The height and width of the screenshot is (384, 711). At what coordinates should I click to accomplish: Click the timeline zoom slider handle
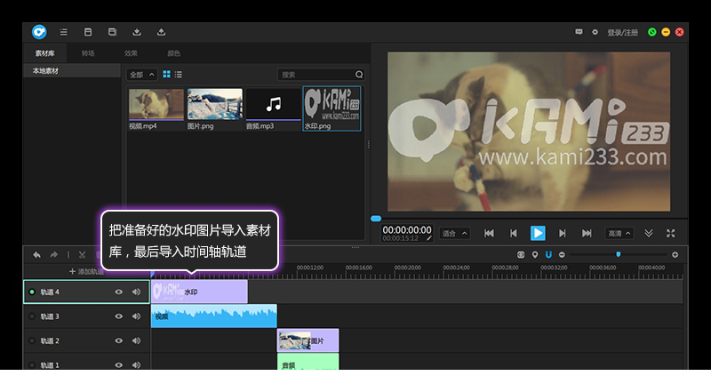click(618, 254)
